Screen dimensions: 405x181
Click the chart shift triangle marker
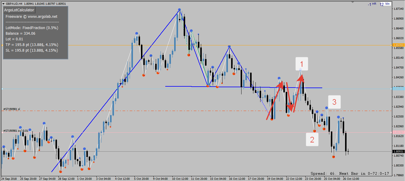[352, 2]
